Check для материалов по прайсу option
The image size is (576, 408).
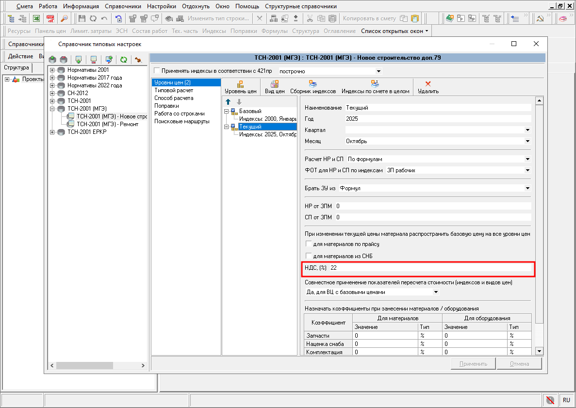308,244
